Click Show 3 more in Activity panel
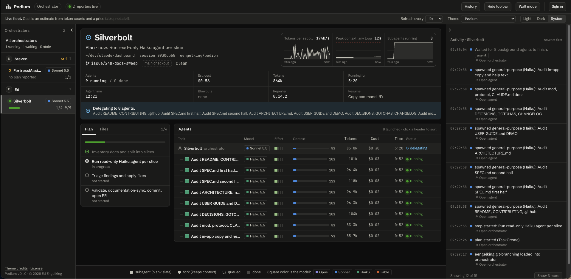The image size is (571, 279). tap(548, 275)
